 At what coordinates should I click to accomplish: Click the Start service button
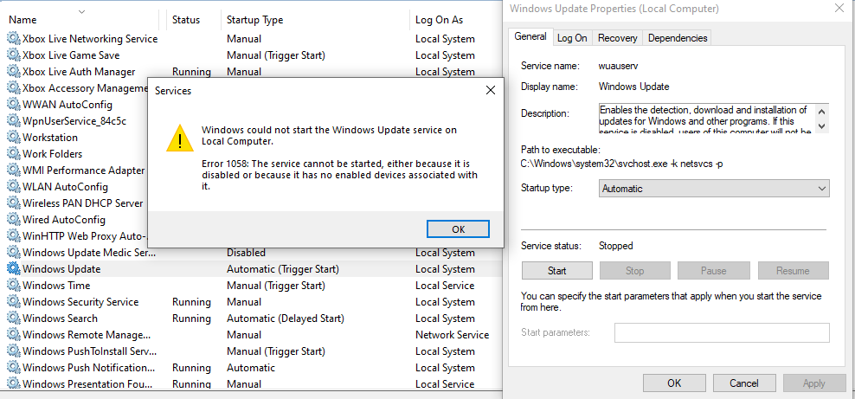point(556,270)
